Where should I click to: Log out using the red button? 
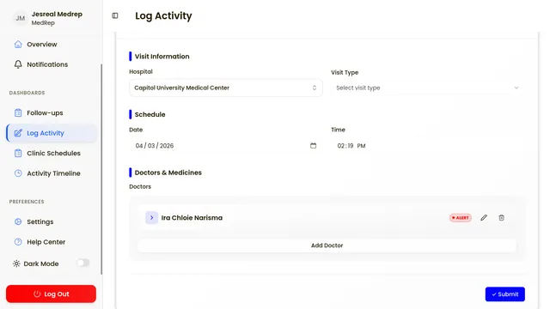51,294
